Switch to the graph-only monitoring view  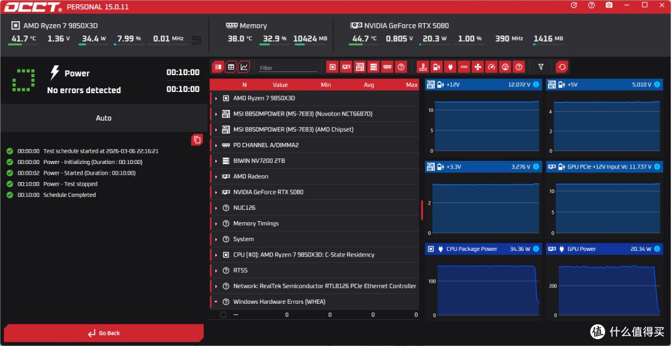tap(244, 66)
